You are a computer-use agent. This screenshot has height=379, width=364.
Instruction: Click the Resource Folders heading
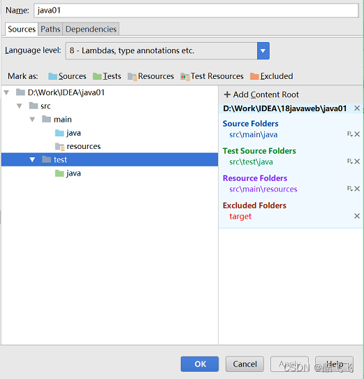coord(255,178)
